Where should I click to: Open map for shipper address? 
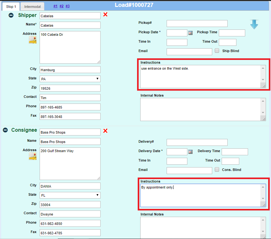tap(33, 40)
